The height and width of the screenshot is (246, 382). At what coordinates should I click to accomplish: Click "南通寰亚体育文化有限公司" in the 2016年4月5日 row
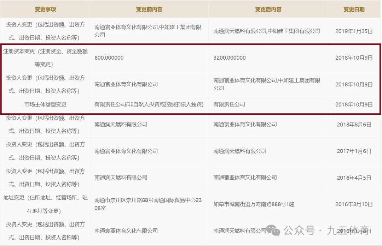245,178
